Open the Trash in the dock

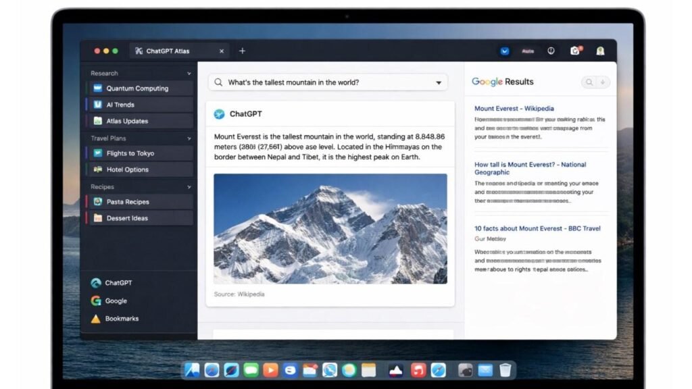[505, 370]
